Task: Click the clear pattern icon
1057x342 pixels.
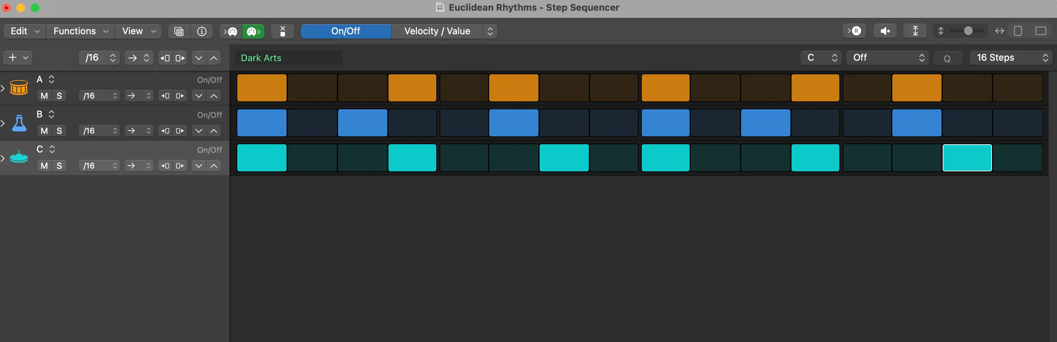Action: (282, 31)
